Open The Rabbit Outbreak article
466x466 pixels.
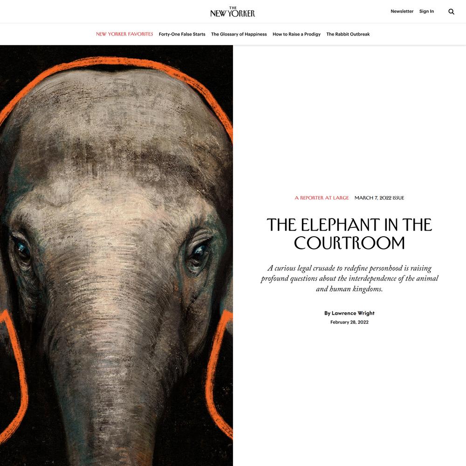[x=348, y=34]
